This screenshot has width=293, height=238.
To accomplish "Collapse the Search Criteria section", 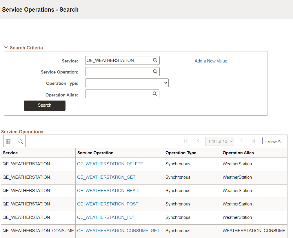I will (x=6, y=47).
